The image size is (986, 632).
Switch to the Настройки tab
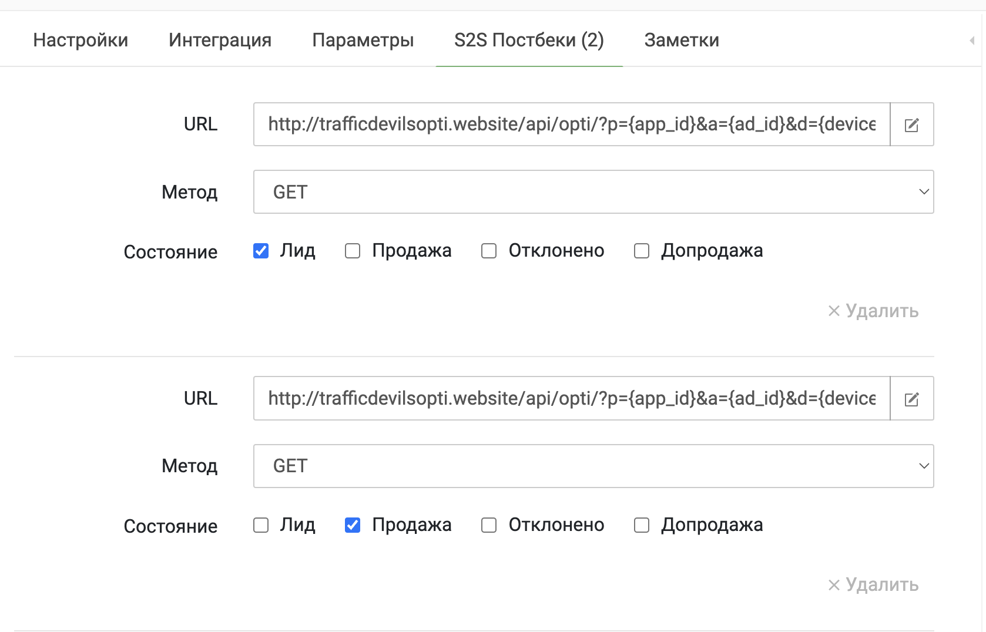81,40
